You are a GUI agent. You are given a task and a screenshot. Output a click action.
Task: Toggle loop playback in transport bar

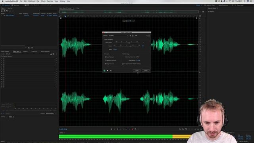pos(135,129)
